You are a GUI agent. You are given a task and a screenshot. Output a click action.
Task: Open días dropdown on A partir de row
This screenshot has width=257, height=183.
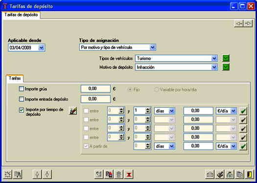coord(172,146)
